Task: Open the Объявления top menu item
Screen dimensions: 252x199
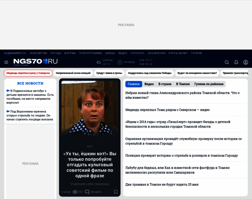Action: (x=157, y=53)
